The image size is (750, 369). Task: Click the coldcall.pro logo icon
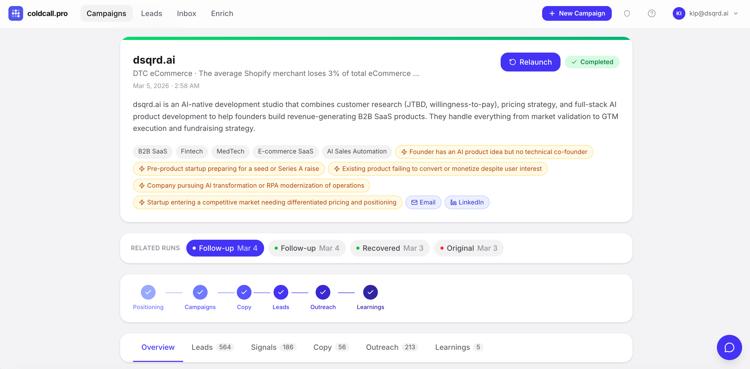coord(16,13)
